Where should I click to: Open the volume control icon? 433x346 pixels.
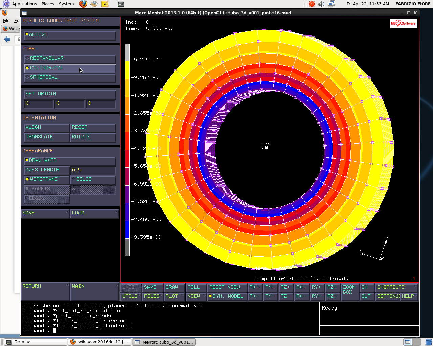[x=321, y=4]
